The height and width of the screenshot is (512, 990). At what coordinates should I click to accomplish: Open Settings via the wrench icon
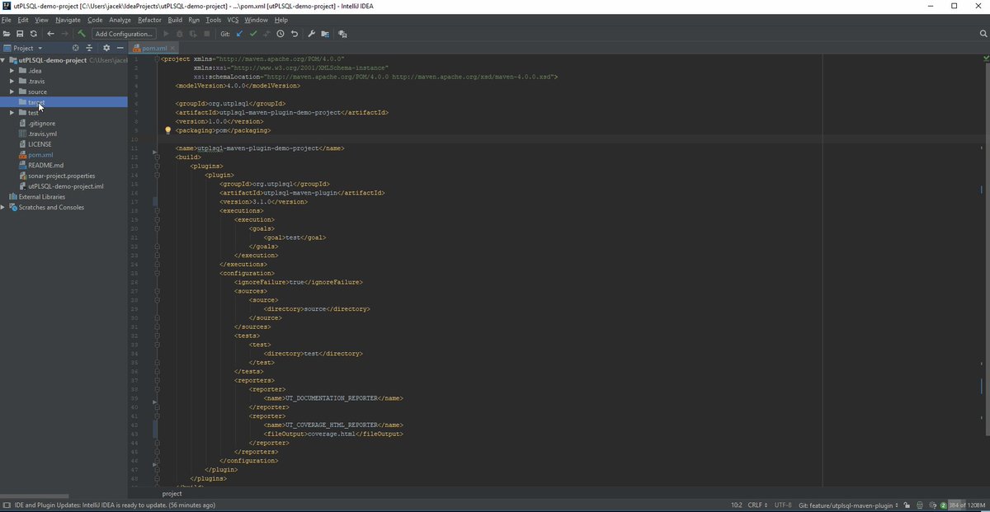click(312, 34)
